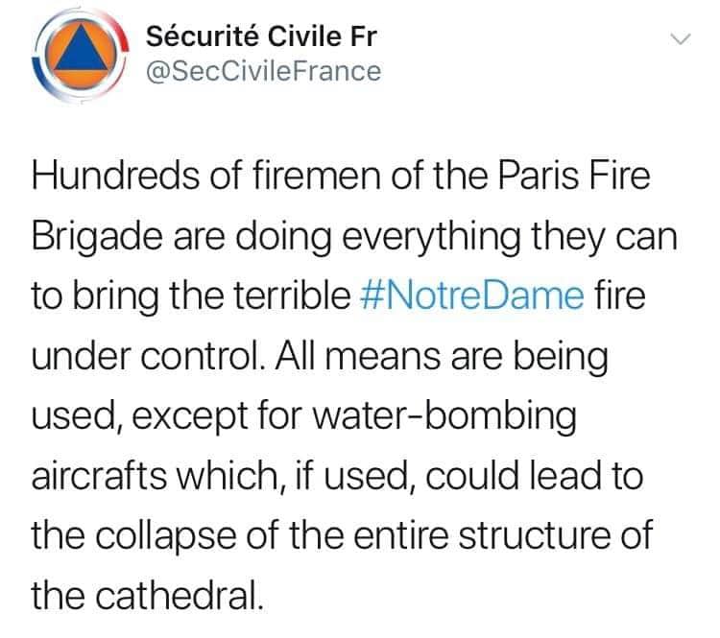Click the 'All means are being' text
Viewport: 720px width, 638px height.
(x=442, y=358)
